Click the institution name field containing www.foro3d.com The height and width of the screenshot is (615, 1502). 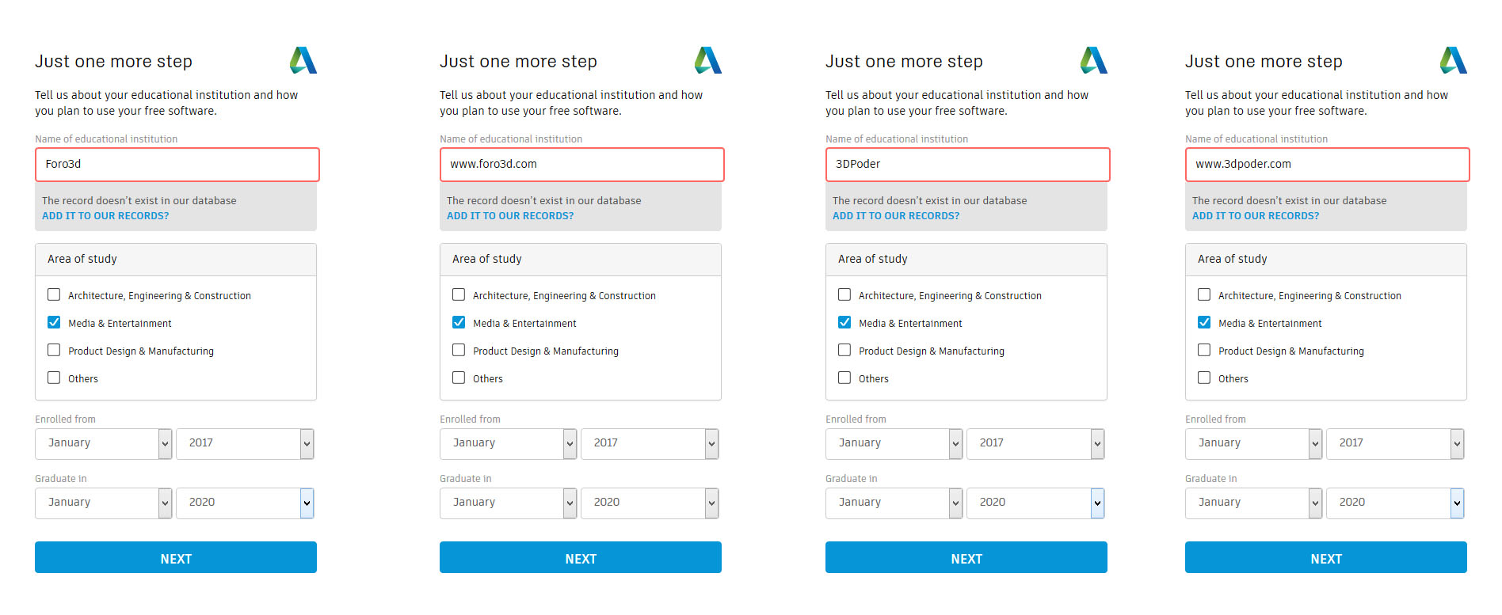(581, 165)
